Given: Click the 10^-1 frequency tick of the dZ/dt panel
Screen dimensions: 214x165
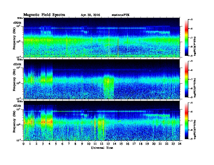Looking at the screenshot, I should tap(18, 140).
